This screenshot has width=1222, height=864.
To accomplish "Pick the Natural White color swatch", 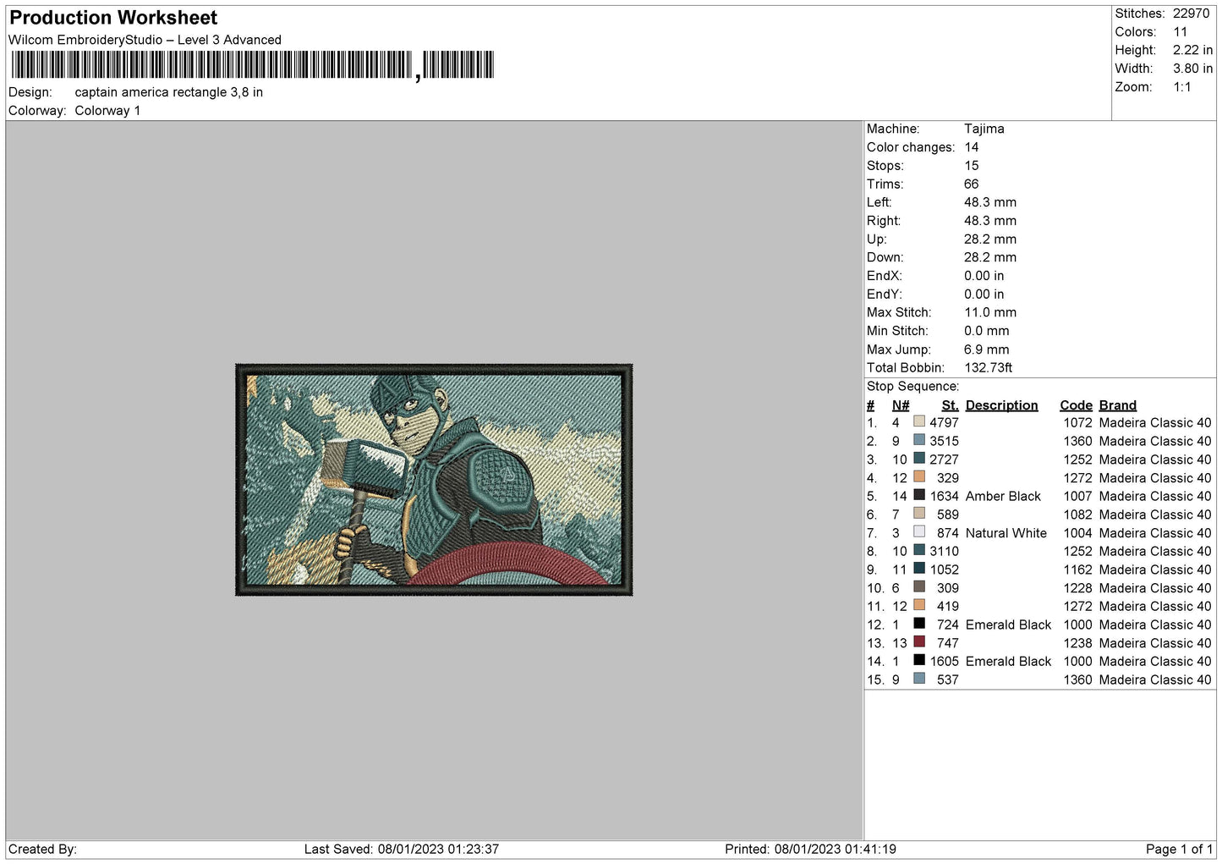I will (x=919, y=532).
